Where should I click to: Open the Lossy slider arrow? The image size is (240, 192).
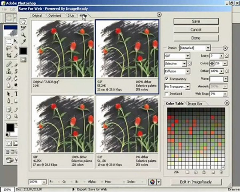point(221,56)
